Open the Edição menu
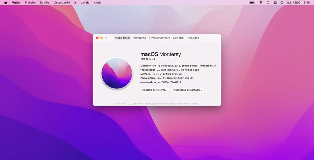Viewport: 314px width, 160px height. point(45,3)
